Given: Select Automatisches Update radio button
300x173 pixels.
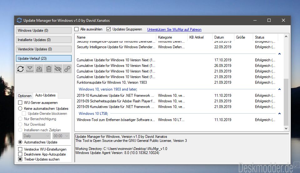Looking at the screenshot, I should click(20, 142).
